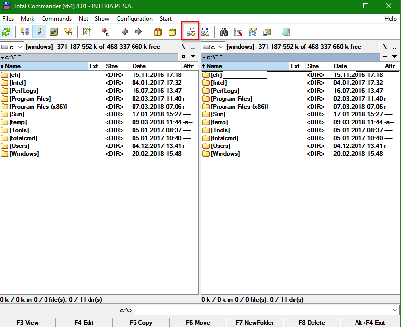Open right panel directory hotlist asterisk
Viewport: 401px width, 327px height.
[385, 57]
